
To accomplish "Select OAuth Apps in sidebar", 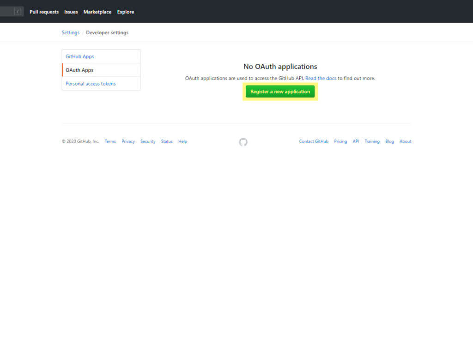I will [x=101, y=70].
